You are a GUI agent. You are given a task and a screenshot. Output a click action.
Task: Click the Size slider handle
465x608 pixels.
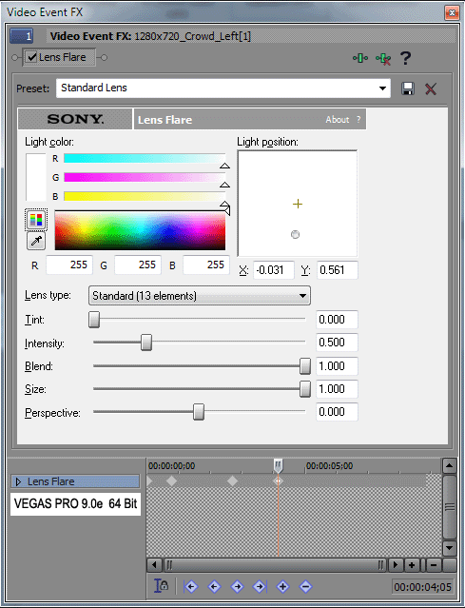tap(305, 389)
